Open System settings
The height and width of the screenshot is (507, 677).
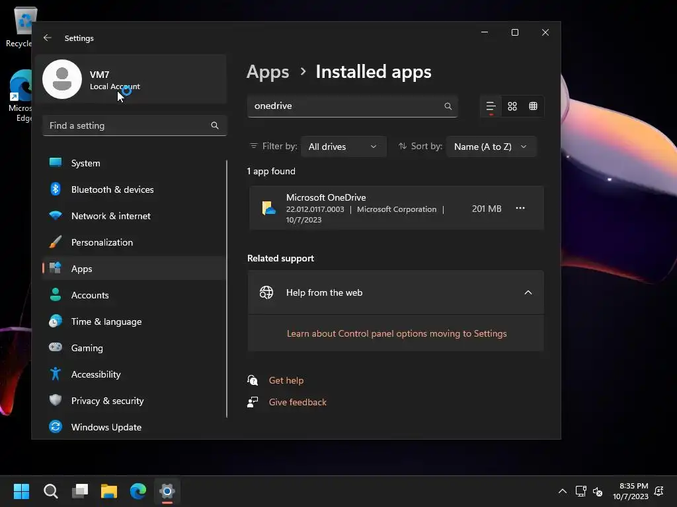(134, 163)
